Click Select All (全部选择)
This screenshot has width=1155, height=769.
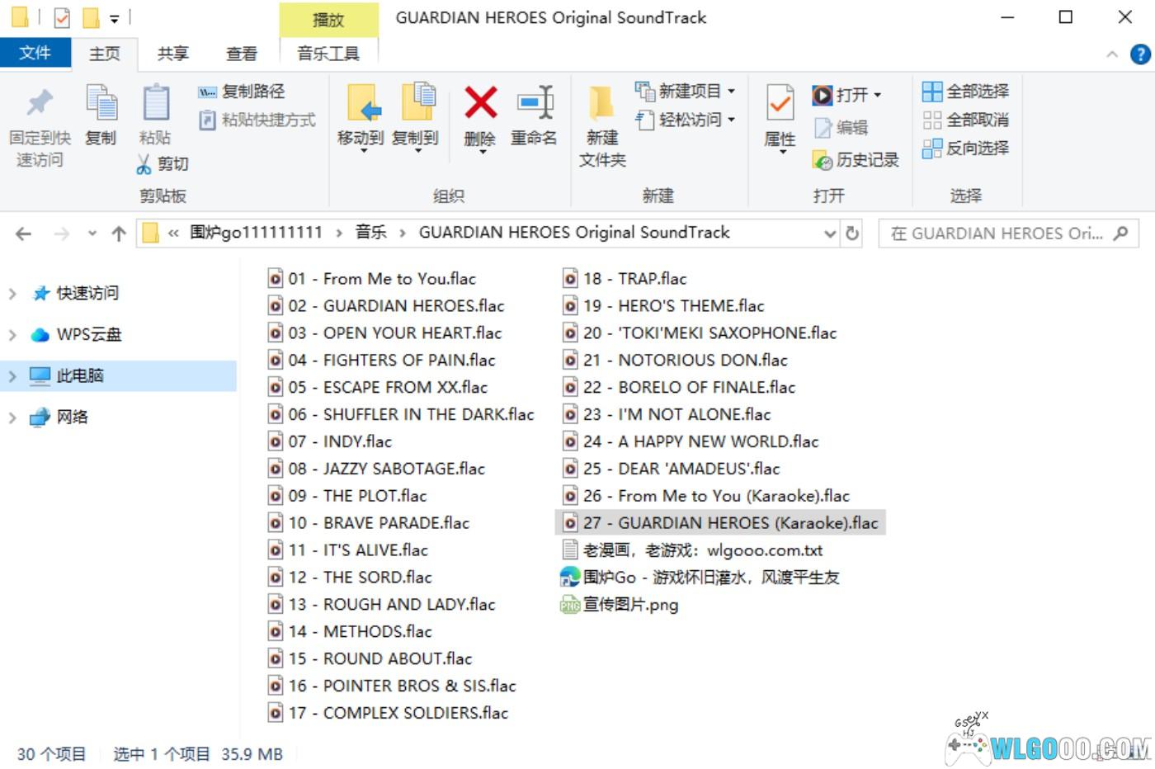pyautogui.click(x=965, y=92)
